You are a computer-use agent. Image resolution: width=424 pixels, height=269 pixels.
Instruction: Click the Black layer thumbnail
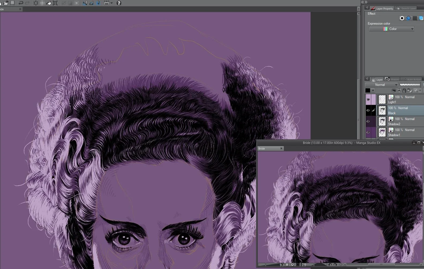pyautogui.click(x=382, y=110)
